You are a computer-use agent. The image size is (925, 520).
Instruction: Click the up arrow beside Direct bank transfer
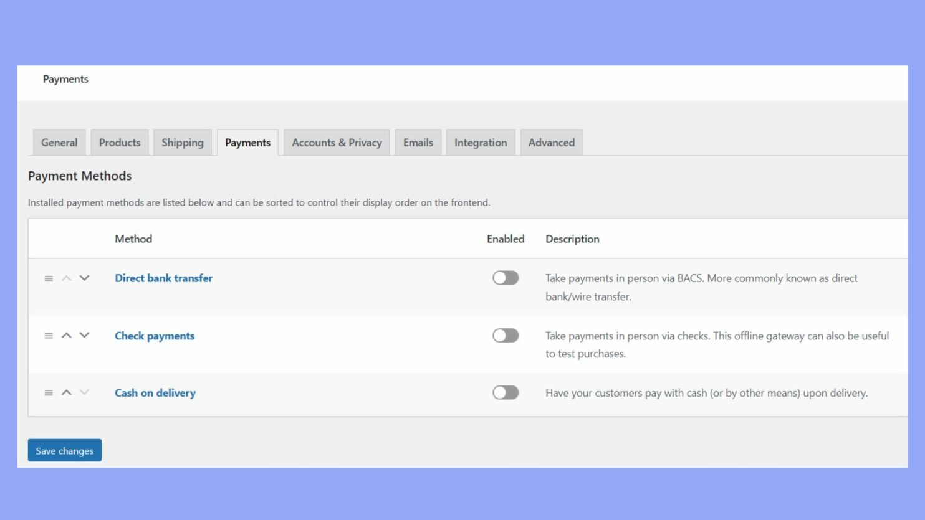tap(66, 278)
